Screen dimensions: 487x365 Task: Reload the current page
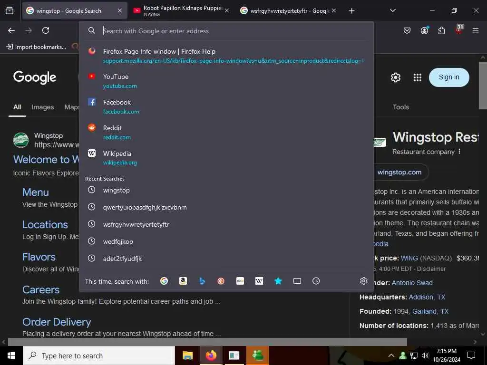46,30
